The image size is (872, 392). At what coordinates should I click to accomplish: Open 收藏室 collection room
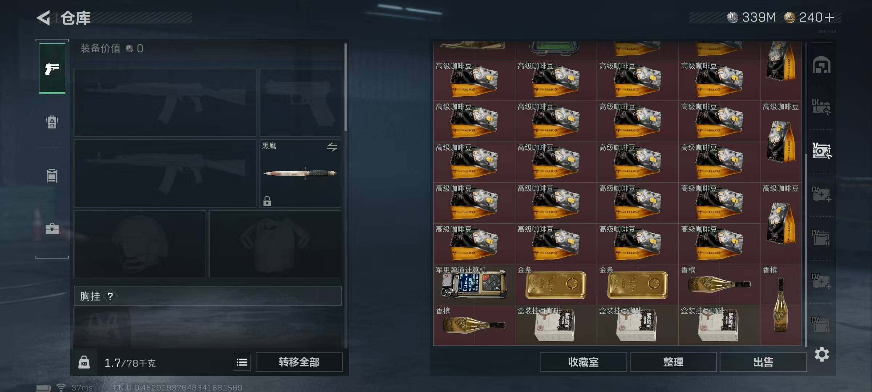583,362
